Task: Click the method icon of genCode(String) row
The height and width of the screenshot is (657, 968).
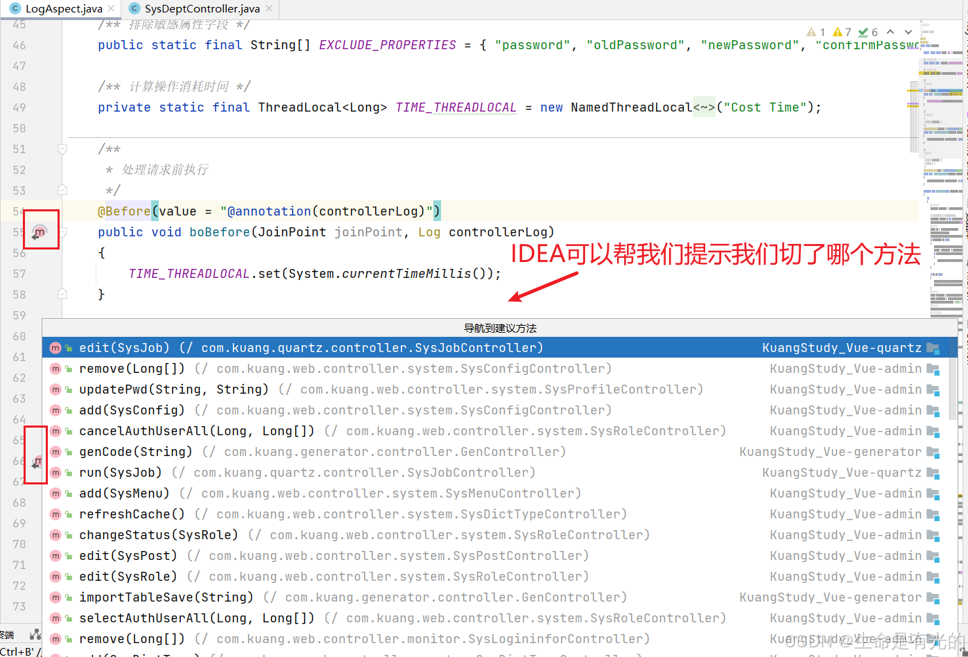Action: click(55, 452)
